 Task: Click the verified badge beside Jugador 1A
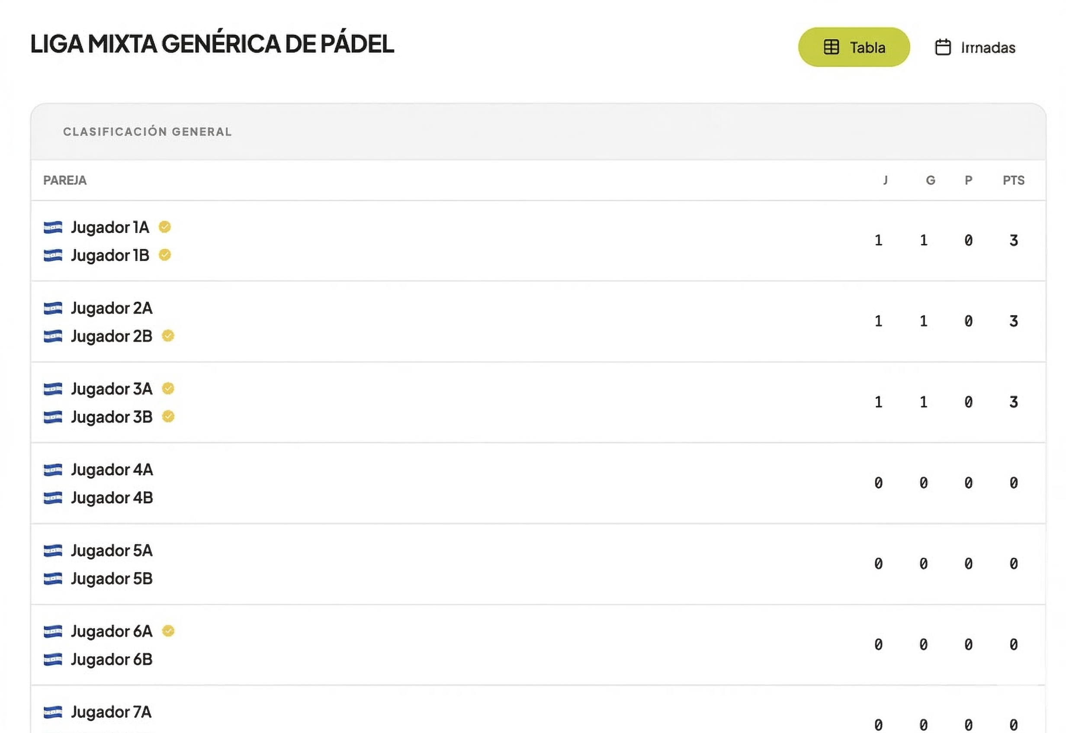[x=164, y=227]
